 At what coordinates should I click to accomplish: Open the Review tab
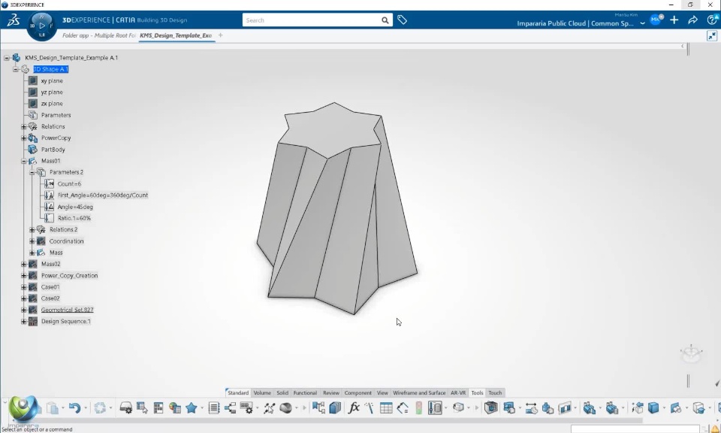[331, 392]
